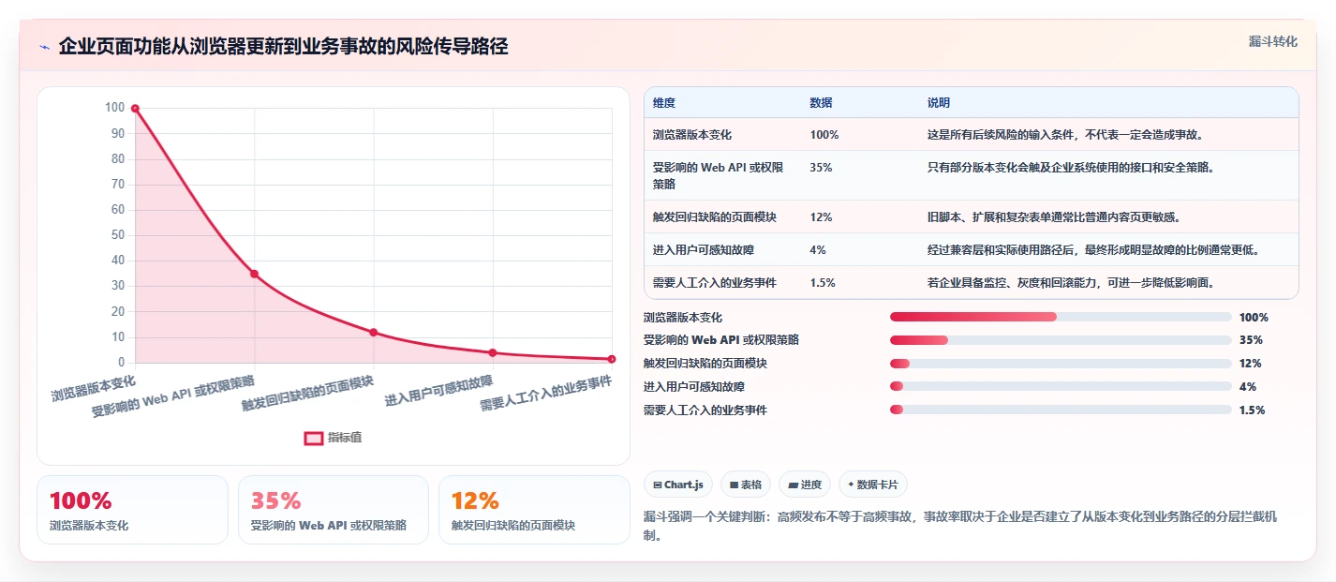Screen dimensions: 1336x582
Task: Click the chart data point at value 12
Action: coord(373,333)
